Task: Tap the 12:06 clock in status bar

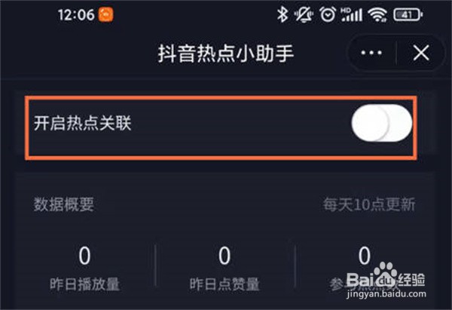Action: point(76,15)
